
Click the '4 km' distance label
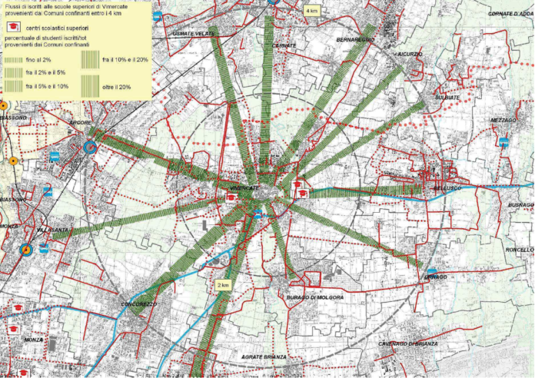(311, 12)
